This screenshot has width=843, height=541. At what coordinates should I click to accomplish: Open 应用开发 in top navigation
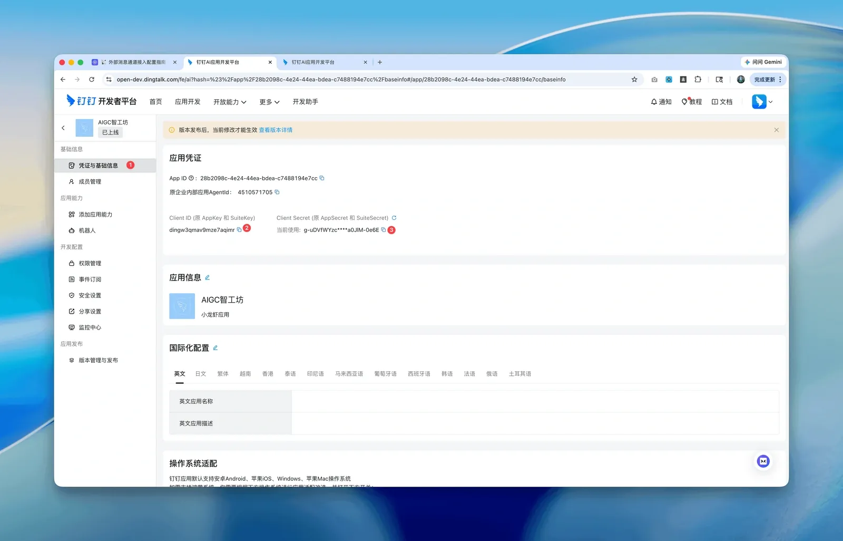point(188,102)
